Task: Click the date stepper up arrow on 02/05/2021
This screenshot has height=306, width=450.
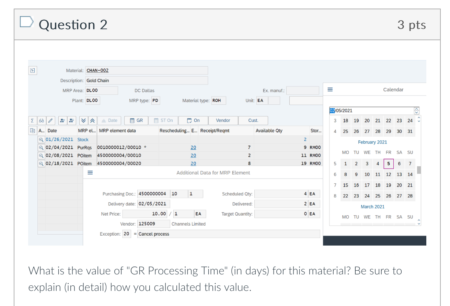Action: [416, 109]
